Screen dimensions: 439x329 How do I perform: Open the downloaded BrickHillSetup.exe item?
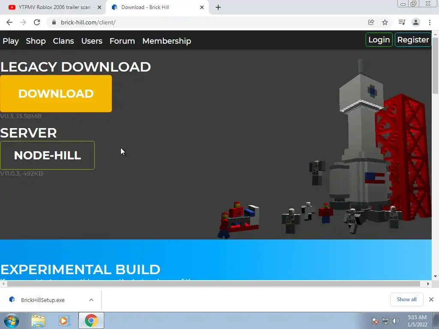42,300
